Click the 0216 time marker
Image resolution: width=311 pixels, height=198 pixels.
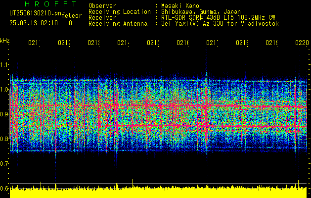182,43
